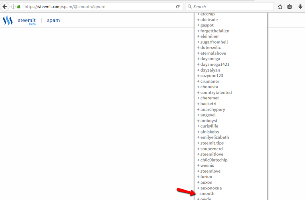Reload the page with the refresh icon
The width and height of the screenshot is (305, 200).
[x=178, y=7]
